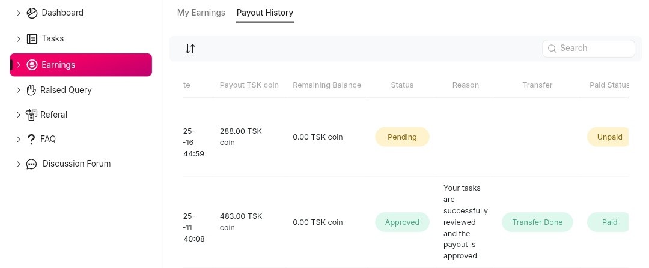Click the Approved status badge
649x268 pixels.
402,222
